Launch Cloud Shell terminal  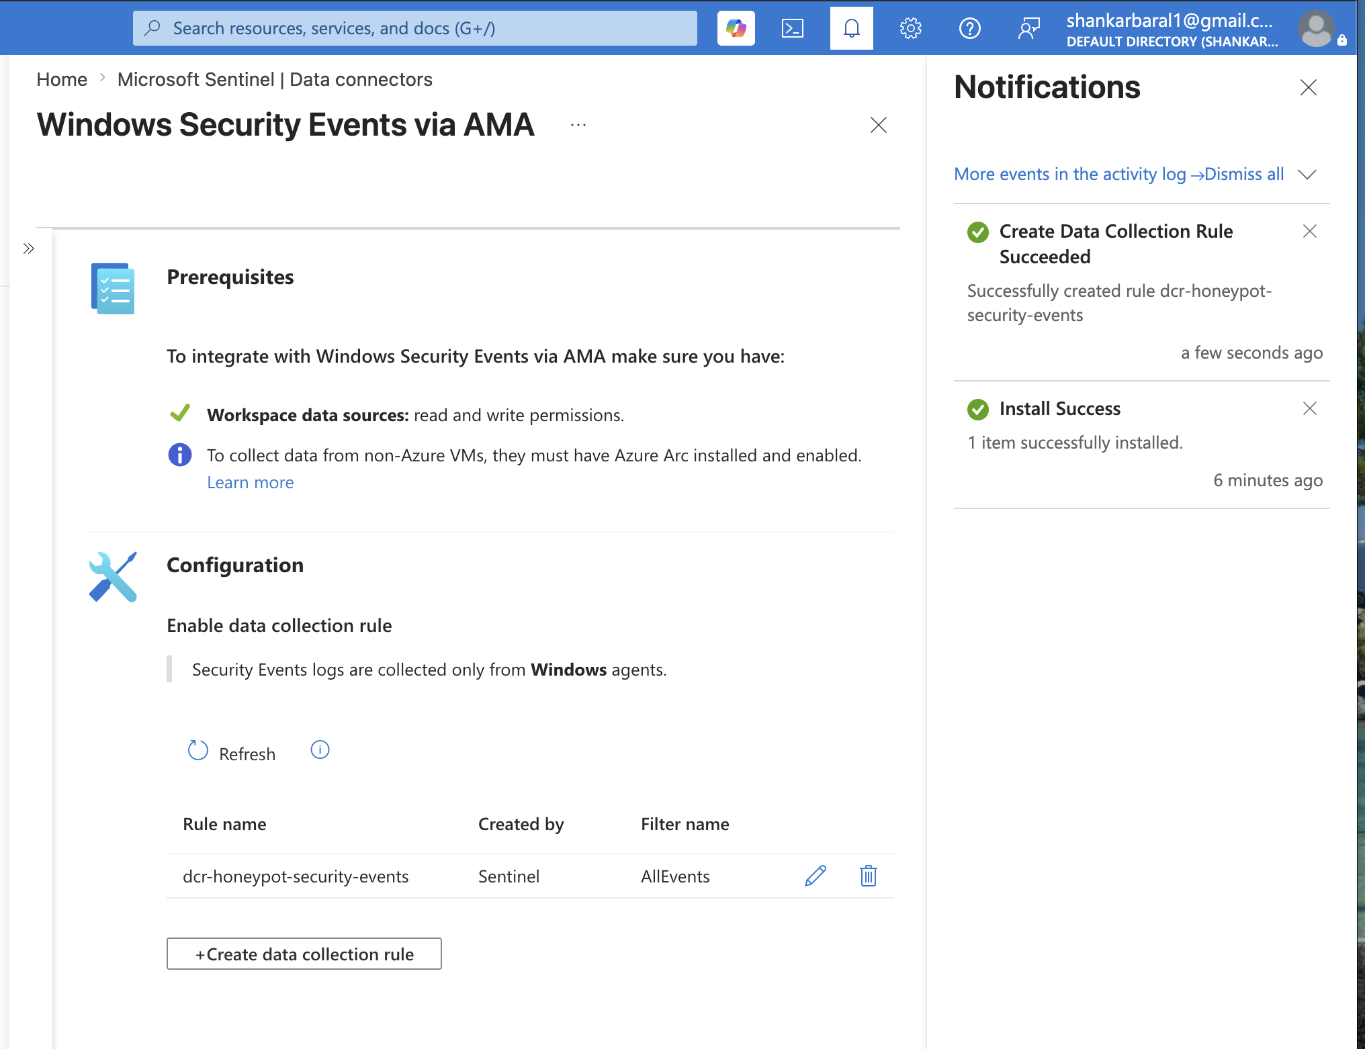point(793,28)
